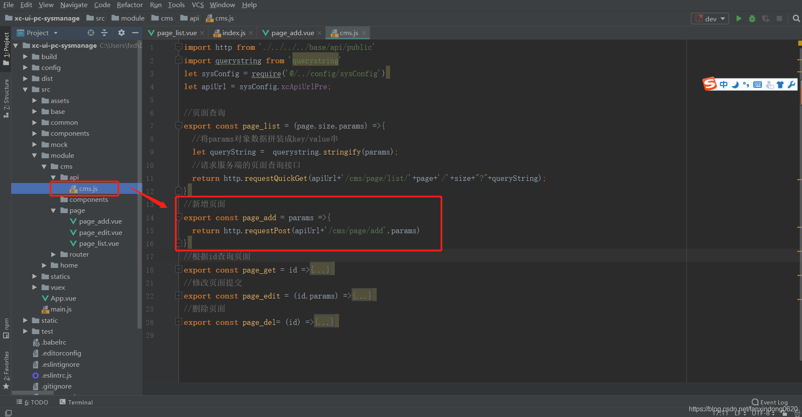Expand the build folder
This screenshot has width=802, height=417.
click(x=25, y=57)
